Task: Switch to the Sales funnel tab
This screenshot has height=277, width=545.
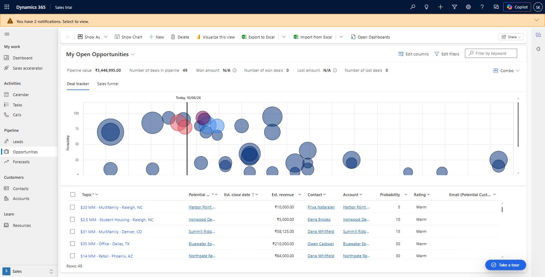Action: [108, 84]
